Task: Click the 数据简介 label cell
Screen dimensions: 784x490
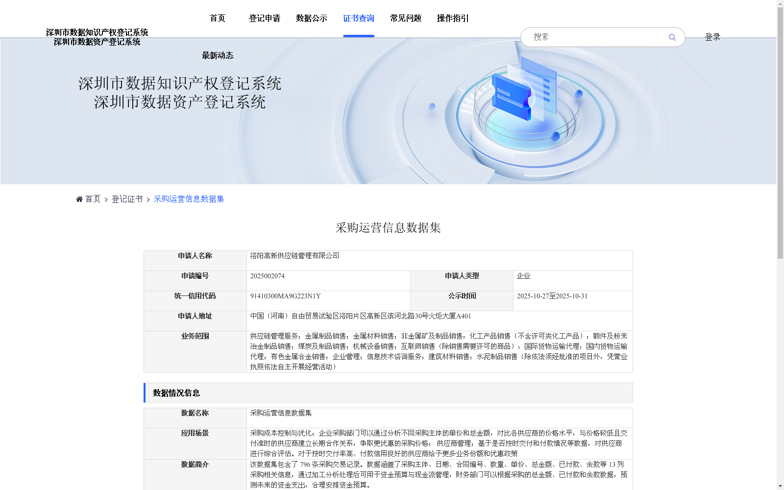Action: pyautogui.click(x=195, y=474)
